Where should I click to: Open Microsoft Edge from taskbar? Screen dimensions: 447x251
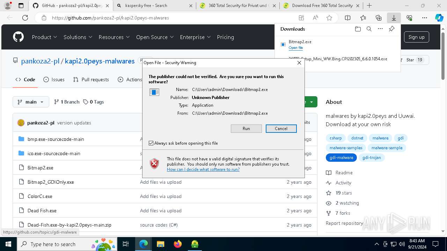point(144,244)
